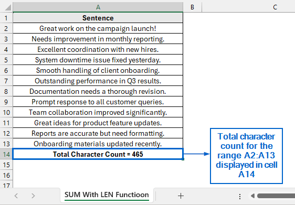Viewport: 295px width, 205px height.
Task: Select row 6 header
Action: pos(6,70)
